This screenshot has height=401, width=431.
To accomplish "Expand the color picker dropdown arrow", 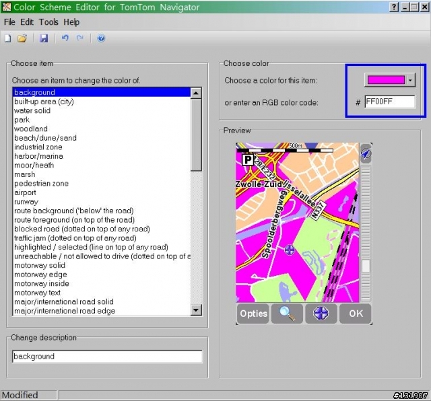I will pos(410,80).
